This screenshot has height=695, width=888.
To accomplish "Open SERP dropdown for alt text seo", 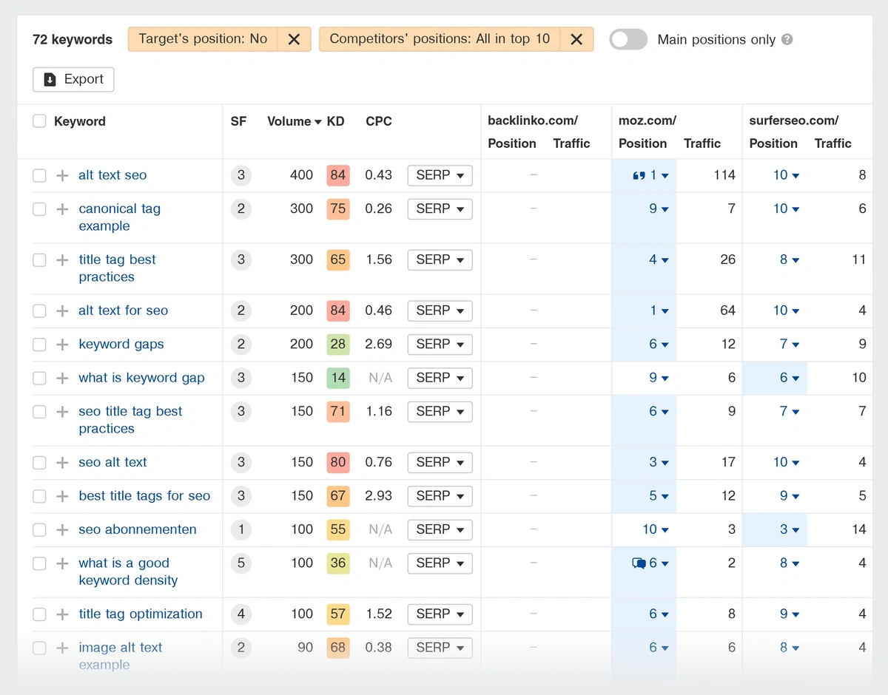I will [440, 175].
